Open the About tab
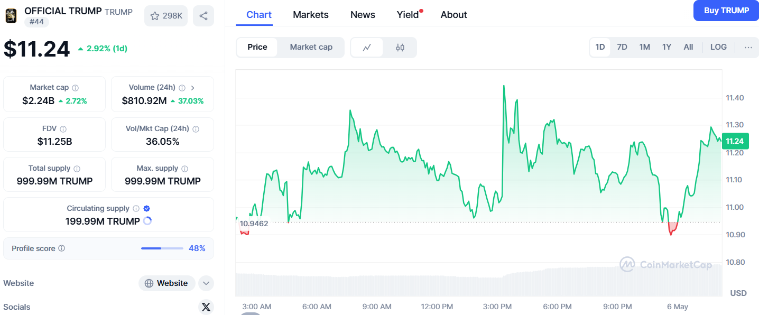The height and width of the screenshot is (315, 759). click(454, 15)
